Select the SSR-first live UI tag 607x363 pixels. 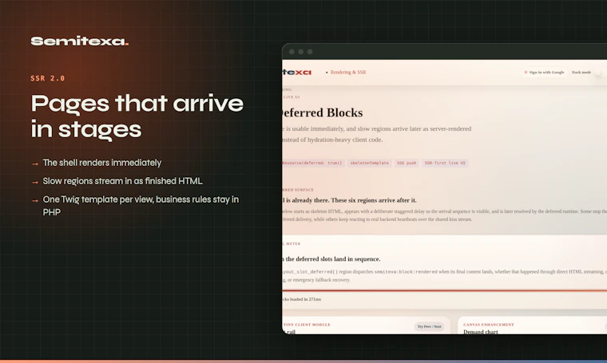pos(445,163)
